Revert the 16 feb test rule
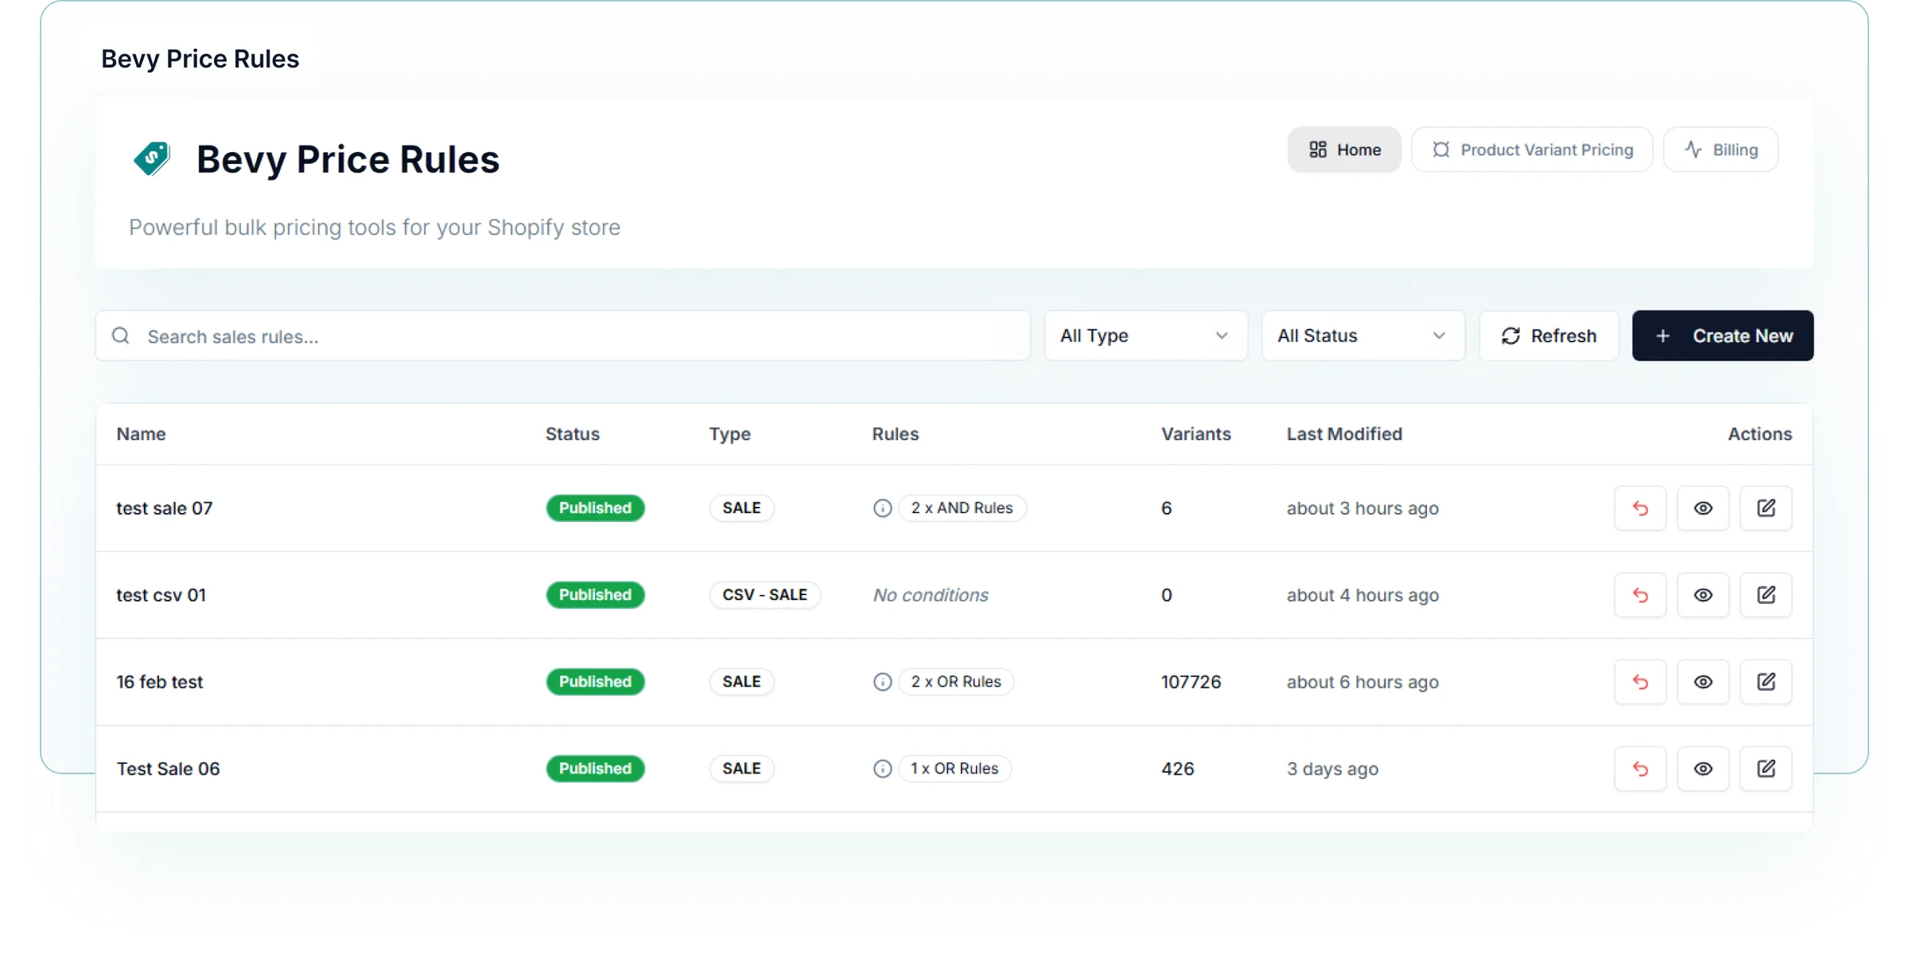This screenshot has width=1909, height=958. pyautogui.click(x=1639, y=681)
